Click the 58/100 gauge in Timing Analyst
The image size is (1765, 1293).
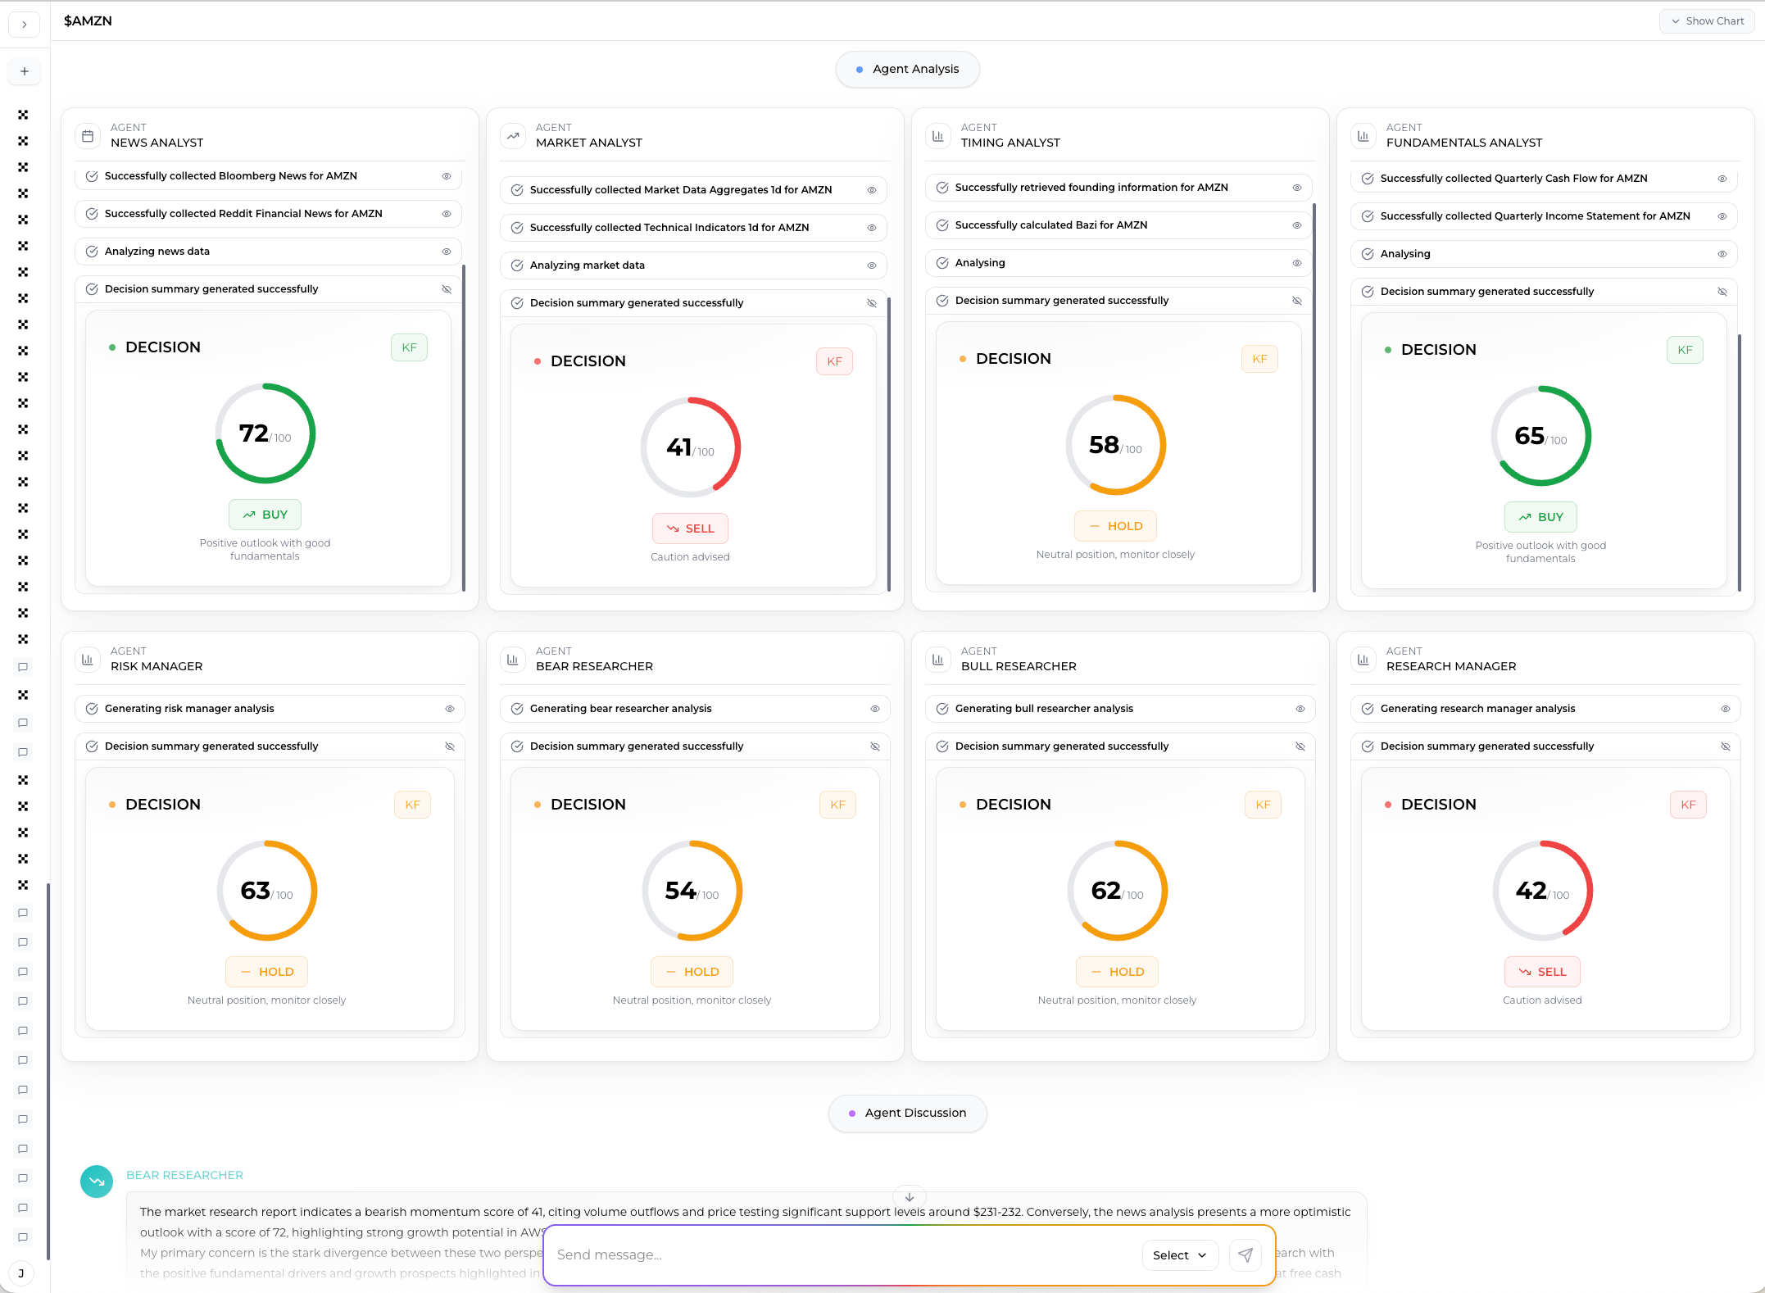tap(1115, 445)
